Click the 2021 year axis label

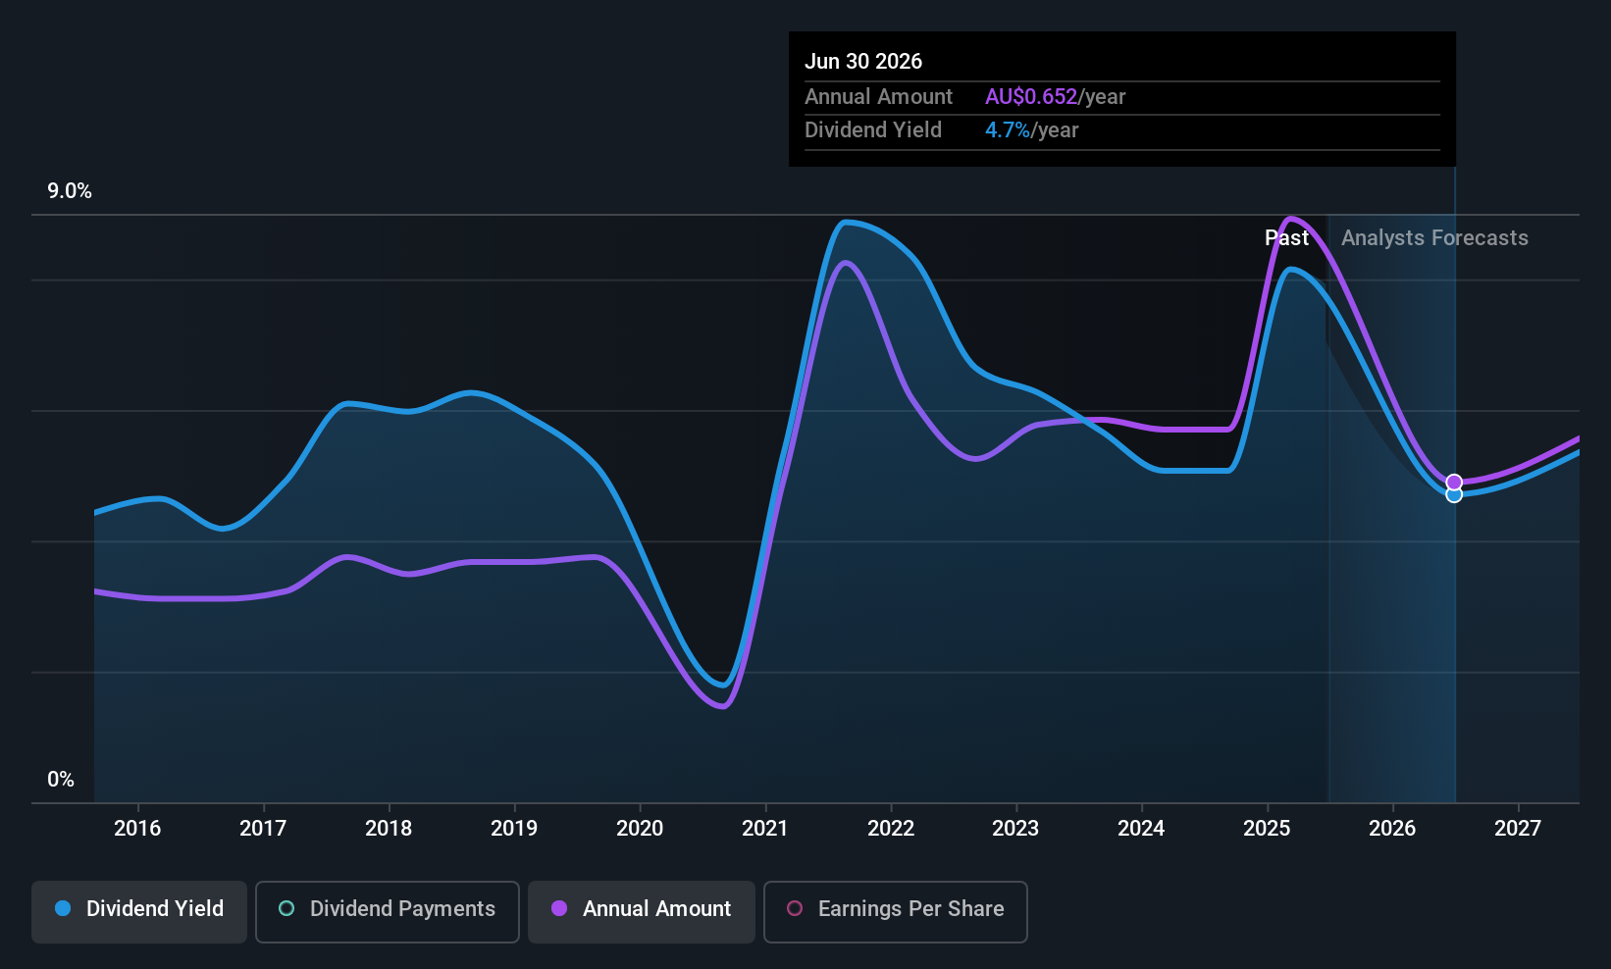click(765, 828)
